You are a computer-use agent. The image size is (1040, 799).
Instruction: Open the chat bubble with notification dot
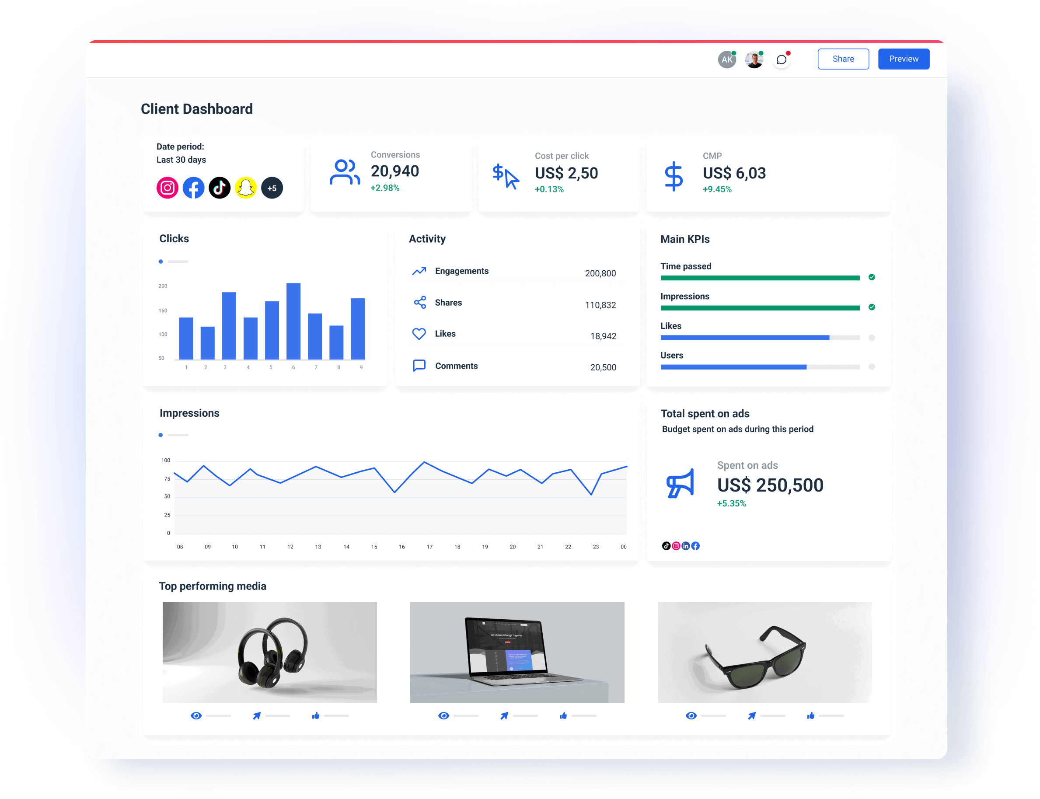pos(781,59)
